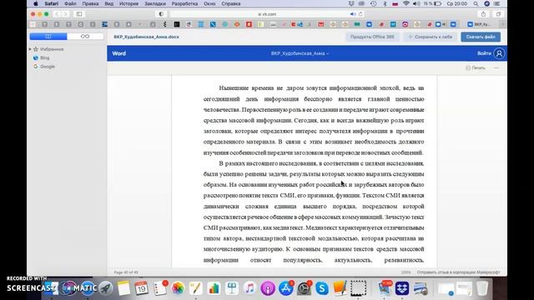Open the История menu
The width and height of the screenshot is (534, 300).
point(128,3)
